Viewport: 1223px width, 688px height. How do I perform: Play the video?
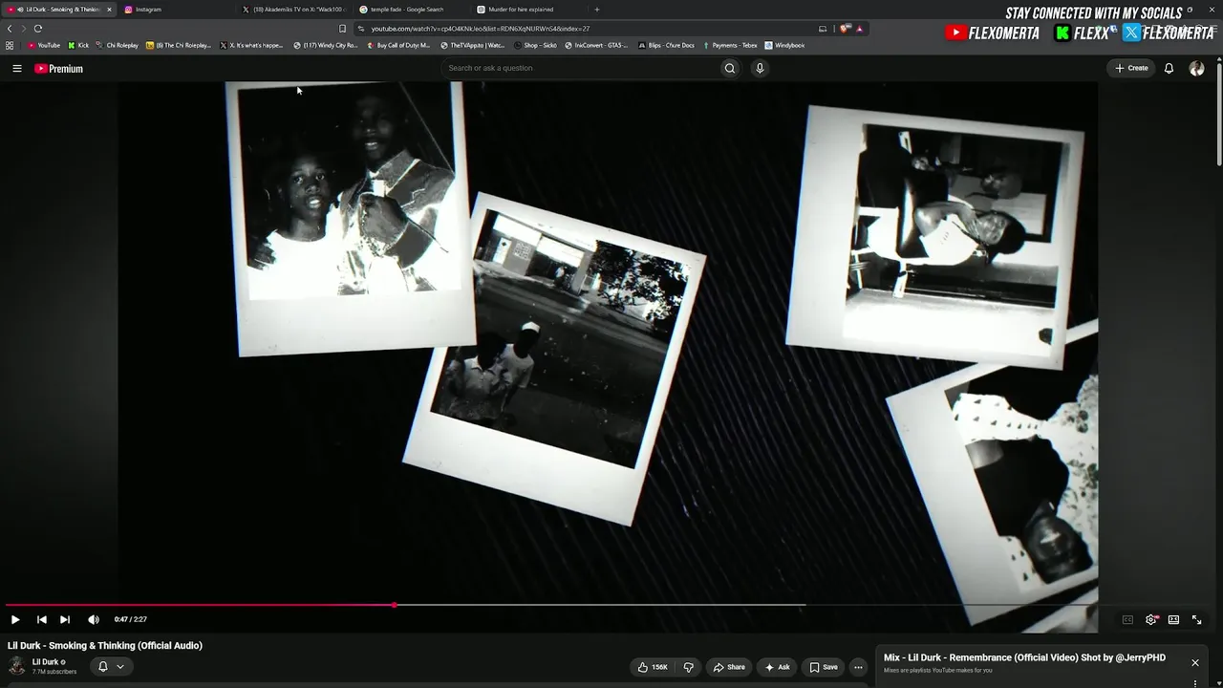[x=15, y=619]
